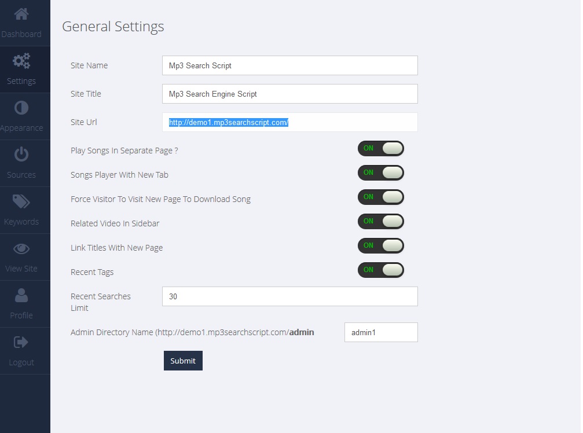Focus the Site Title text box
Image resolution: width=583 pixels, height=433 pixels.
289,94
